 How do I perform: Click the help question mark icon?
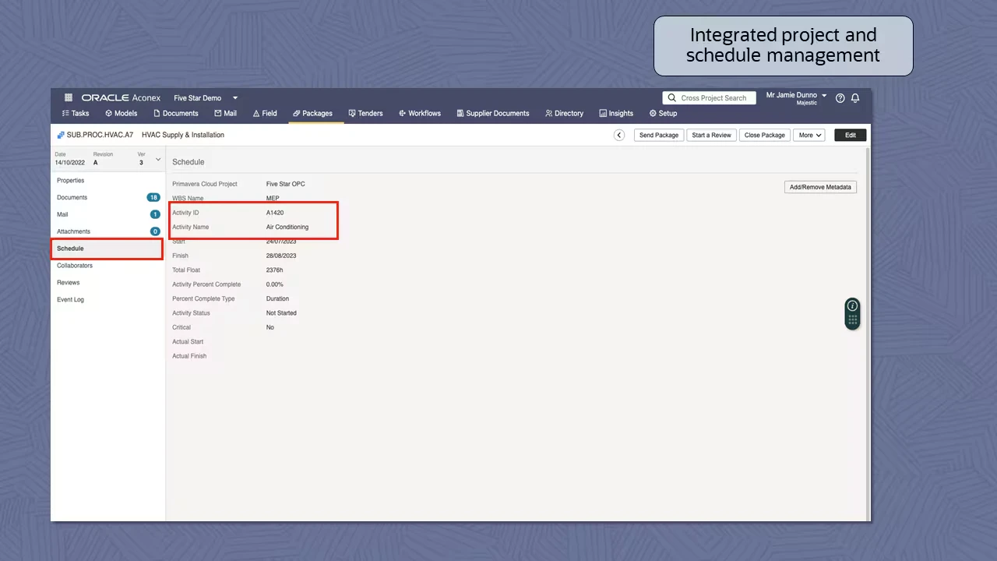pos(840,98)
